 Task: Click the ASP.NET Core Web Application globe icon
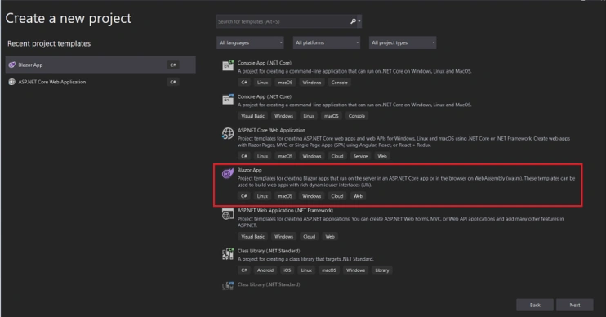(x=228, y=133)
